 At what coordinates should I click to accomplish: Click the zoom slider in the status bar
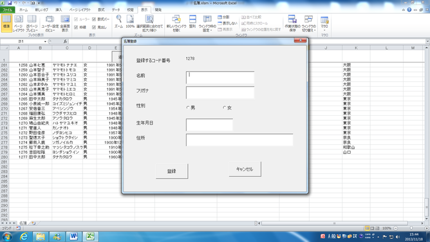click(411, 228)
